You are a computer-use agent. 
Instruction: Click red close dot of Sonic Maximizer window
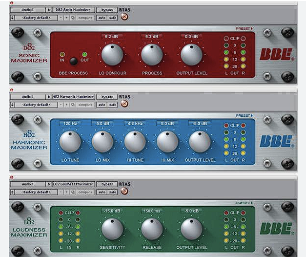(x=12, y=3)
